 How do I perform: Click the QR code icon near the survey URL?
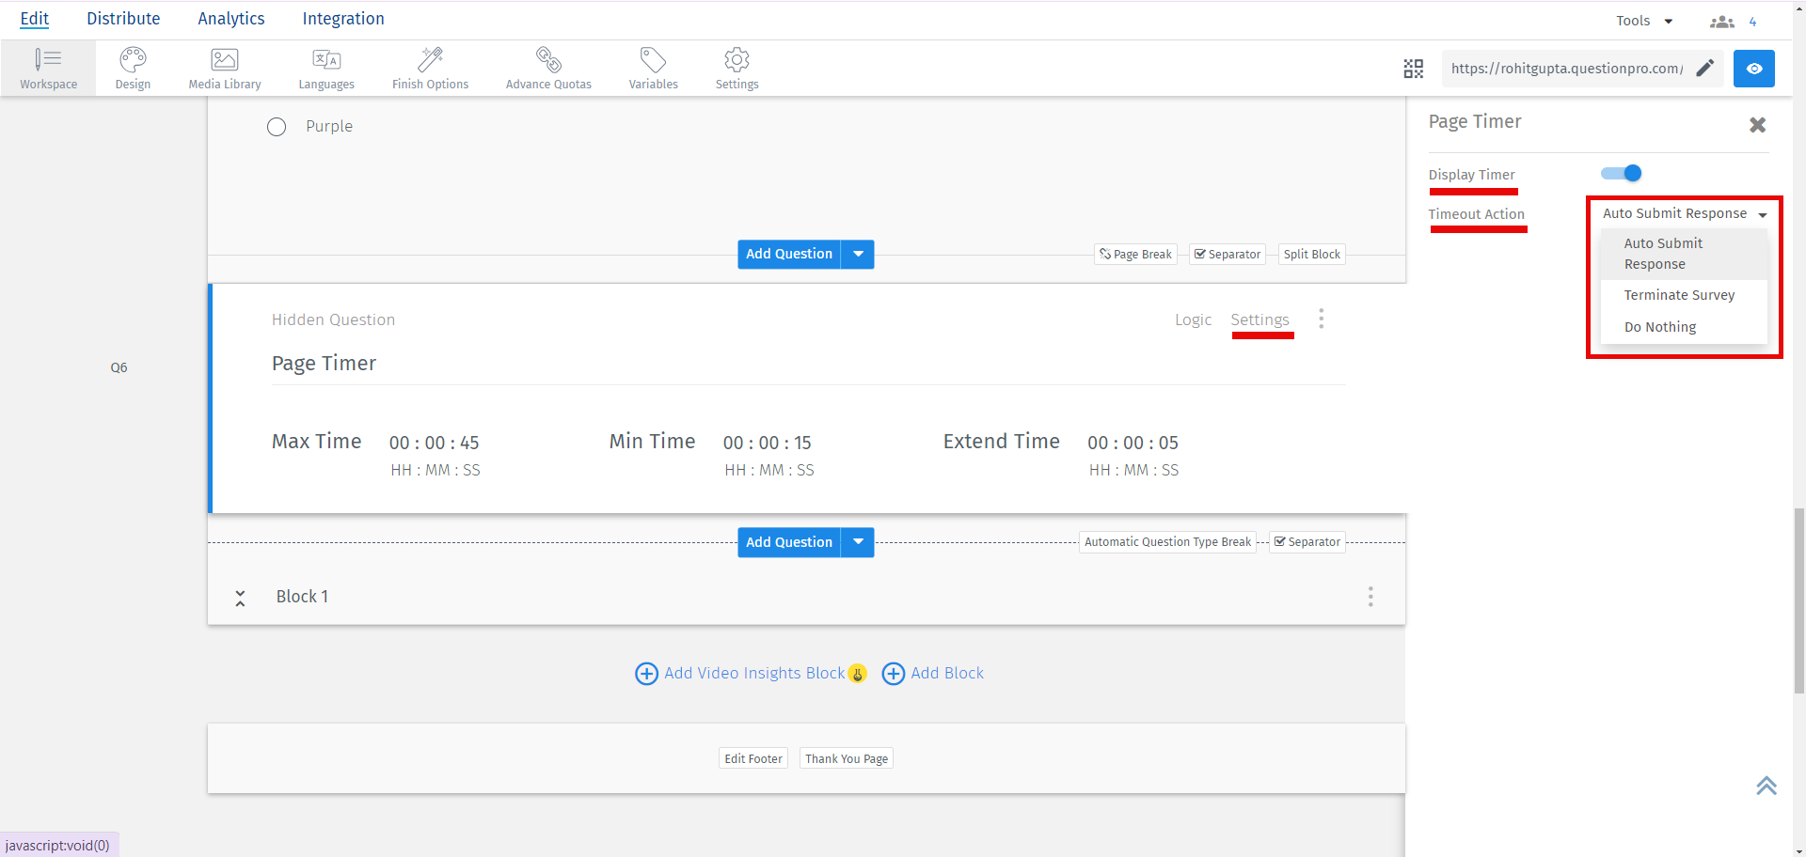[x=1413, y=68]
